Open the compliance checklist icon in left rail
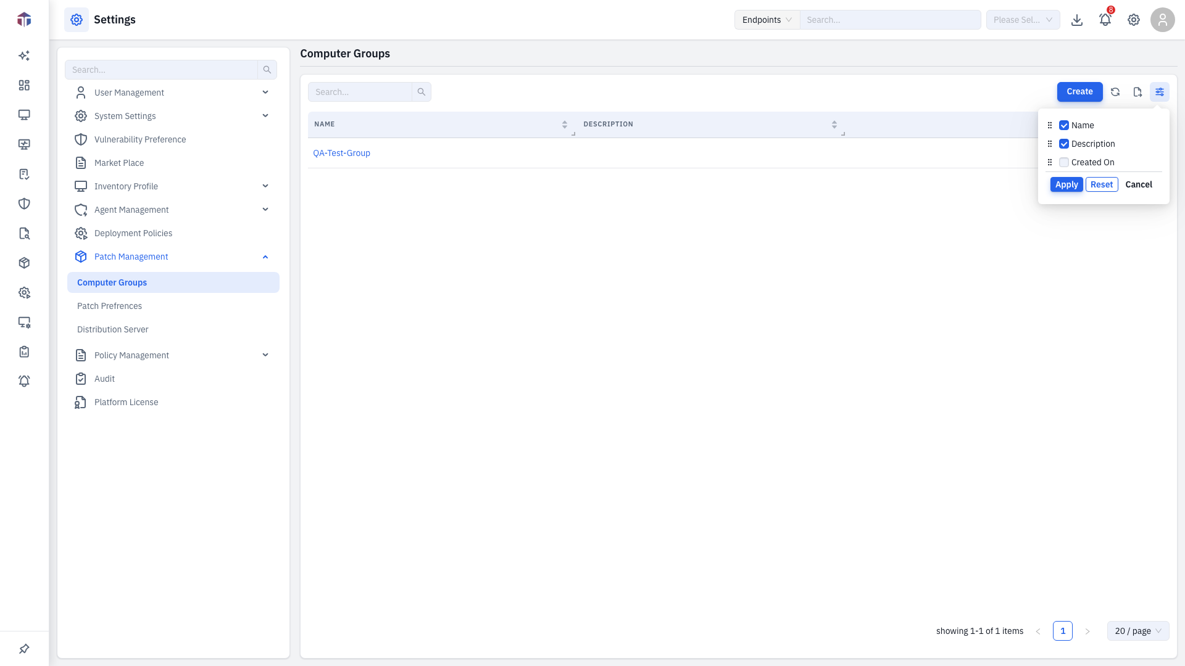 24,174
